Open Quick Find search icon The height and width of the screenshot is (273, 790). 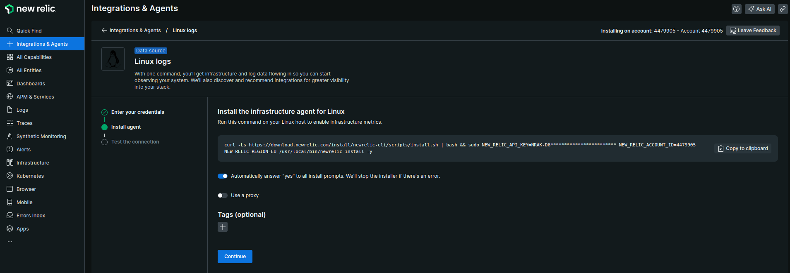point(10,31)
